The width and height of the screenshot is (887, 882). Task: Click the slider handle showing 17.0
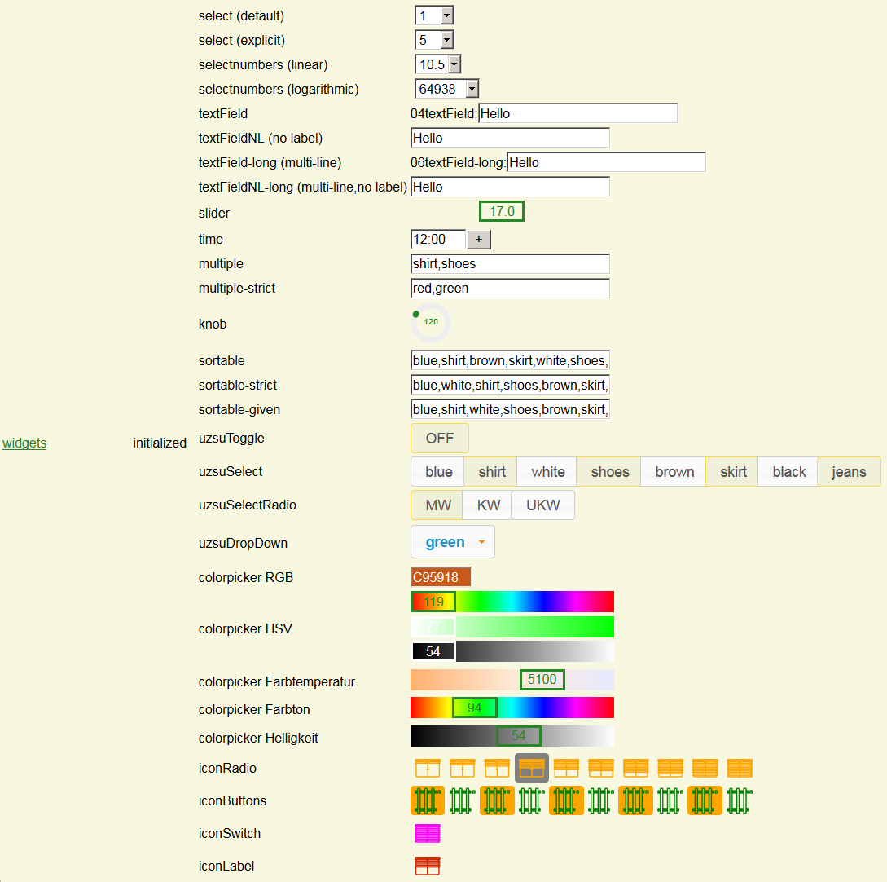click(x=502, y=211)
